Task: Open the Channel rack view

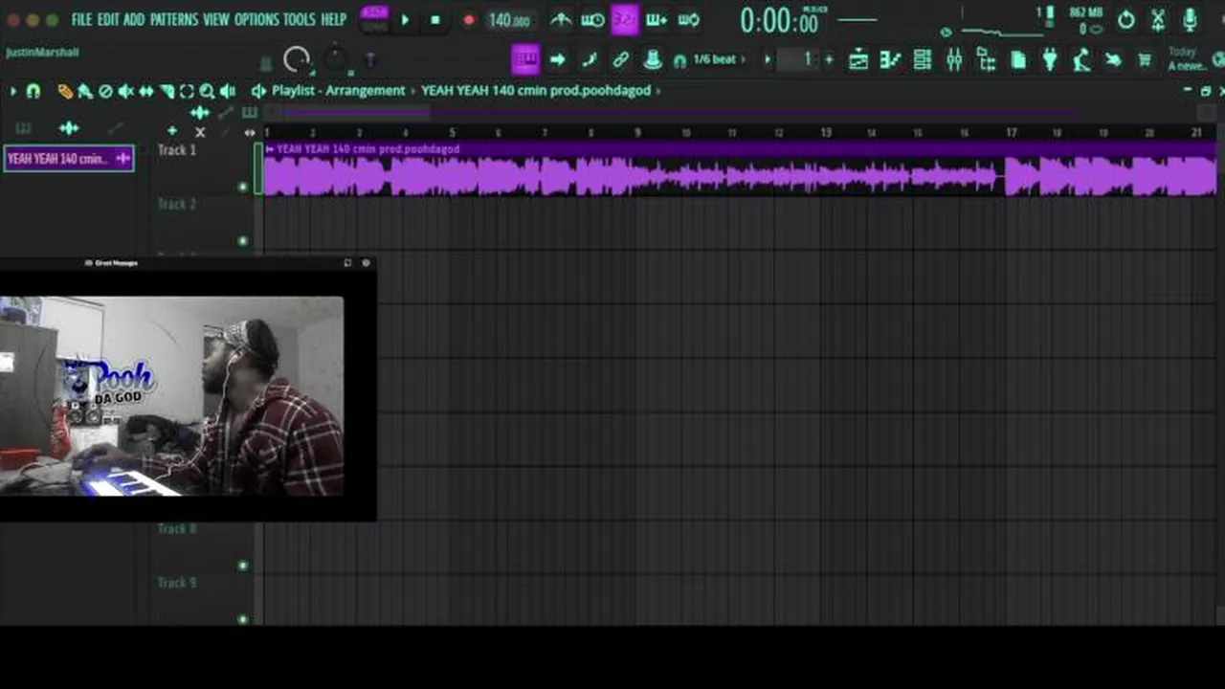Action: click(923, 60)
